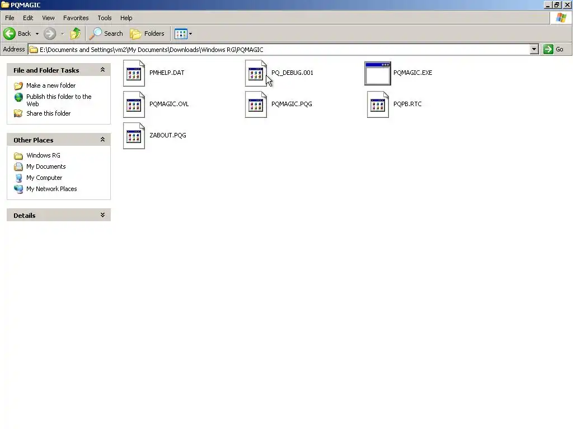The image size is (573, 429).
Task: Open Windows RG link in Other Places
Action: coord(43,155)
